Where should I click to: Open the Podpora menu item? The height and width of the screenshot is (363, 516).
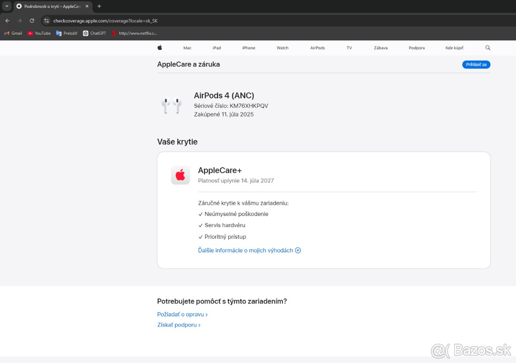tap(417, 48)
